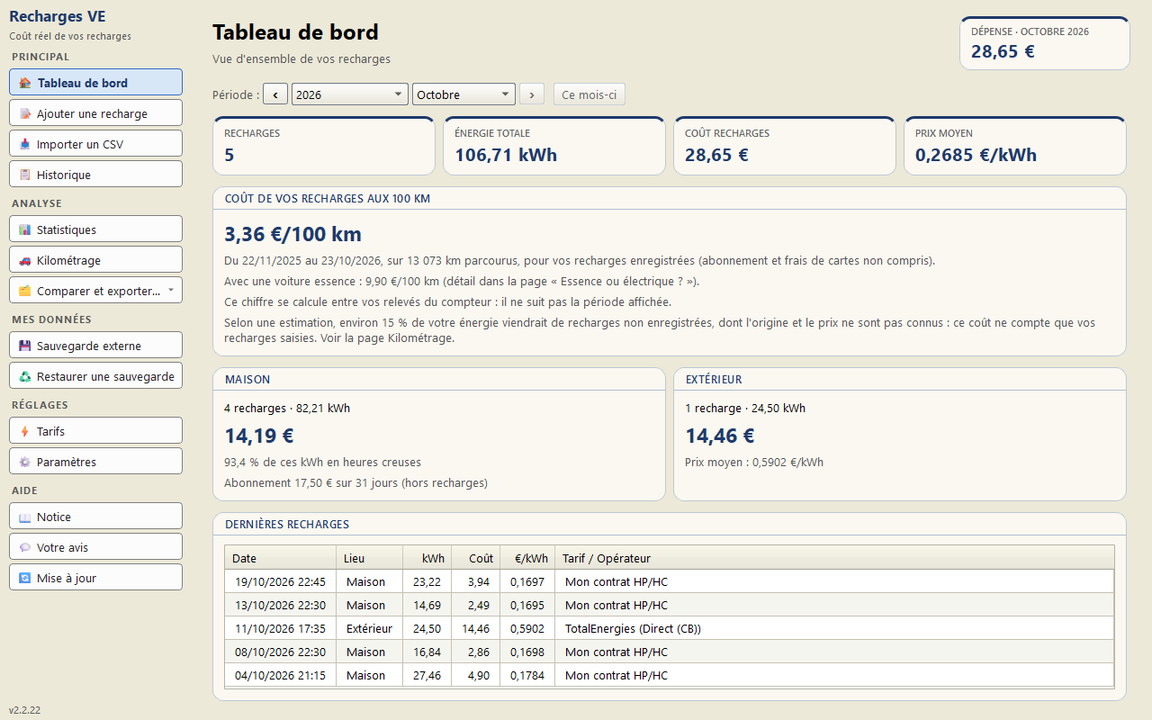The width and height of the screenshot is (1152, 720).
Task: Go to the previous period
Action: [275, 94]
